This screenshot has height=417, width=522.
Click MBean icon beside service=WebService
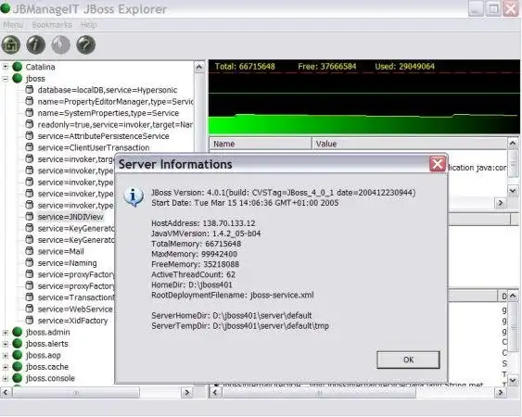click(30, 309)
